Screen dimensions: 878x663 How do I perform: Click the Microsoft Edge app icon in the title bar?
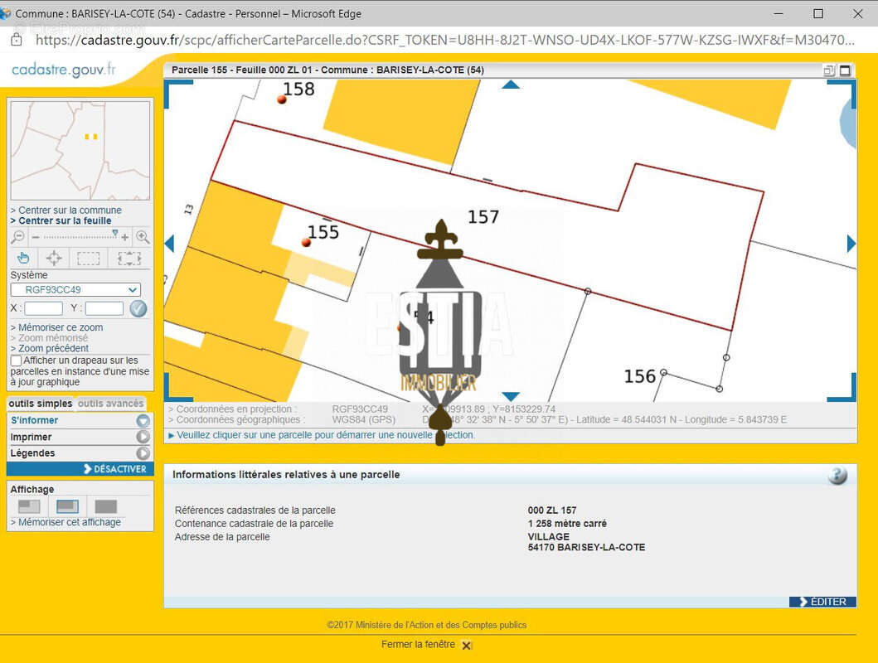[6, 13]
